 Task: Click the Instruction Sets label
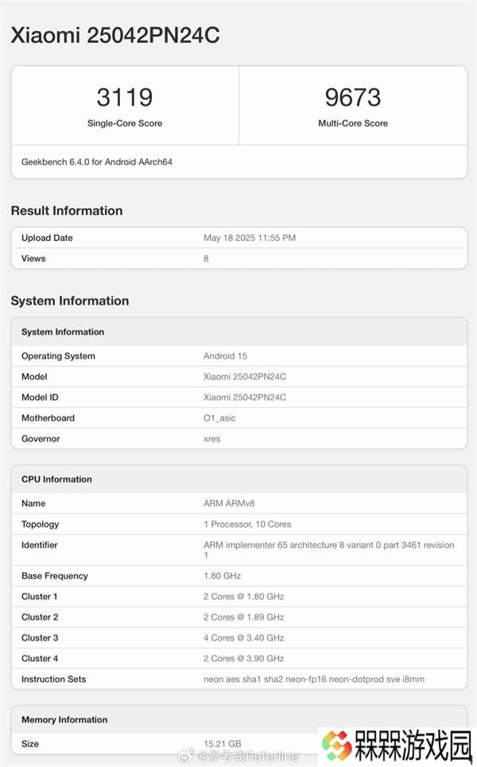53,679
